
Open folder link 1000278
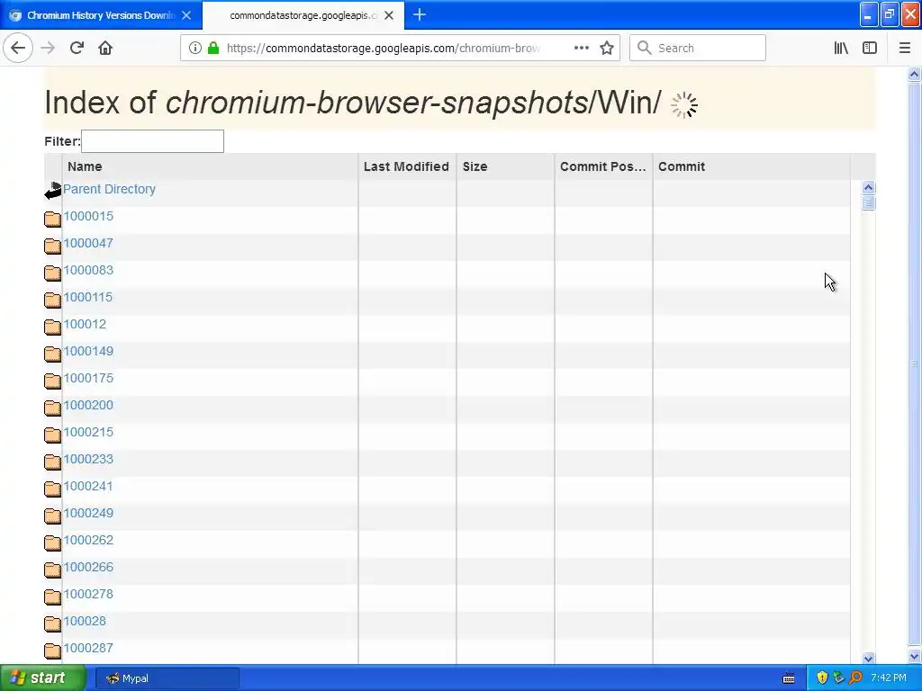(88, 595)
